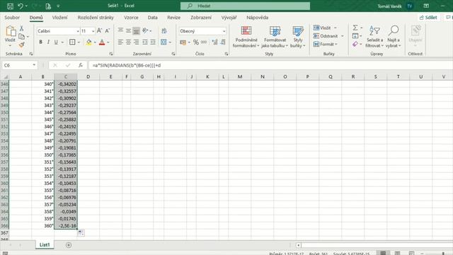The height and width of the screenshot is (255, 453).
Task: Decrease font size with smaller A icon
Action: point(108,30)
